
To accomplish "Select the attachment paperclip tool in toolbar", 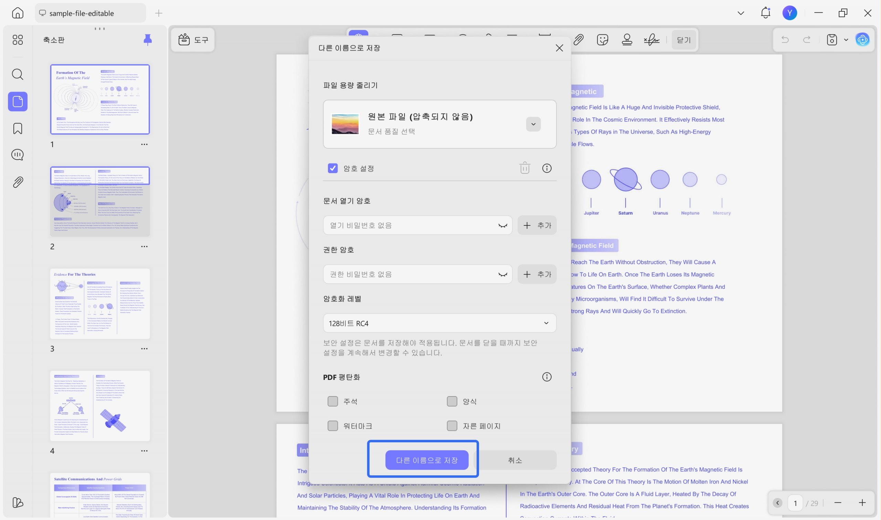I will coord(579,40).
